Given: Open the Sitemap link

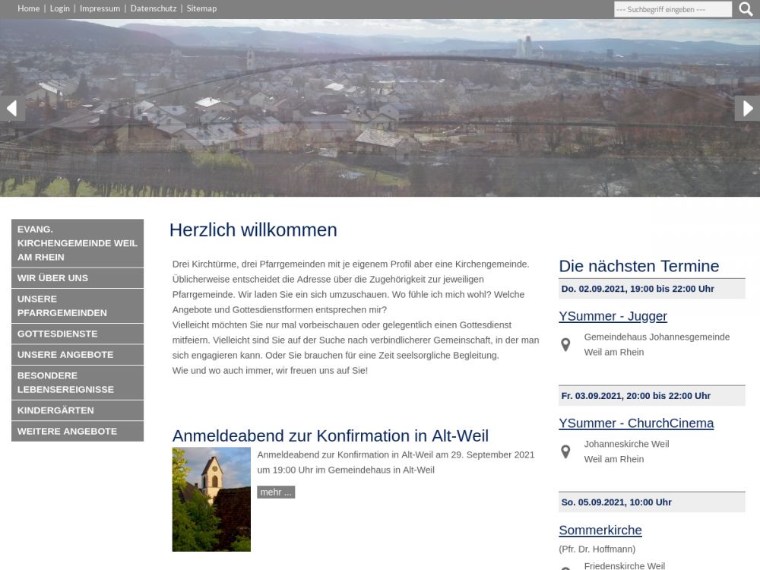Looking at the screenshot, I should pos(201,8).
